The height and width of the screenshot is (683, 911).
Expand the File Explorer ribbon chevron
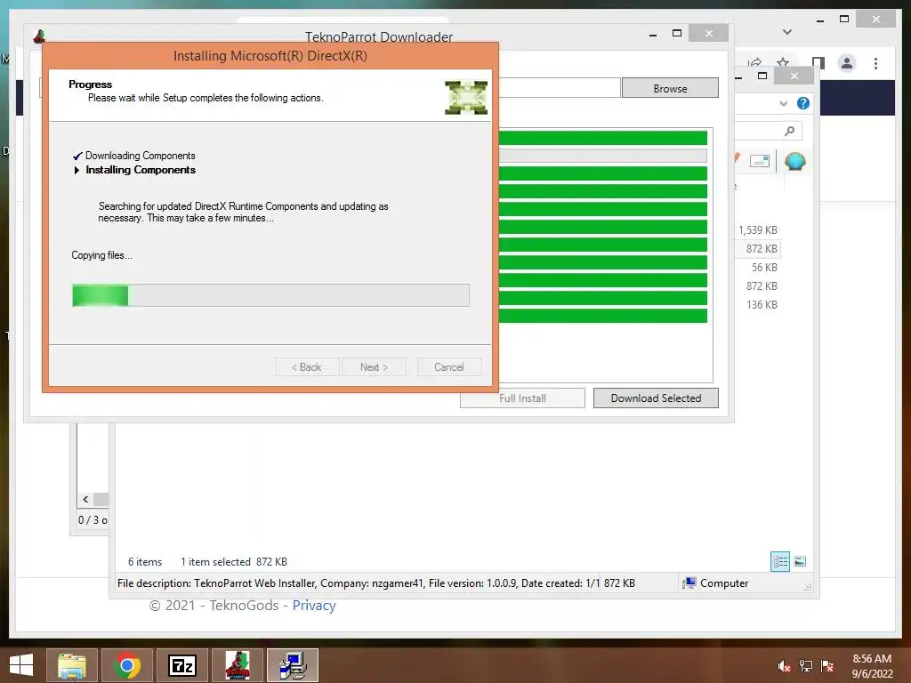point(783,103)
